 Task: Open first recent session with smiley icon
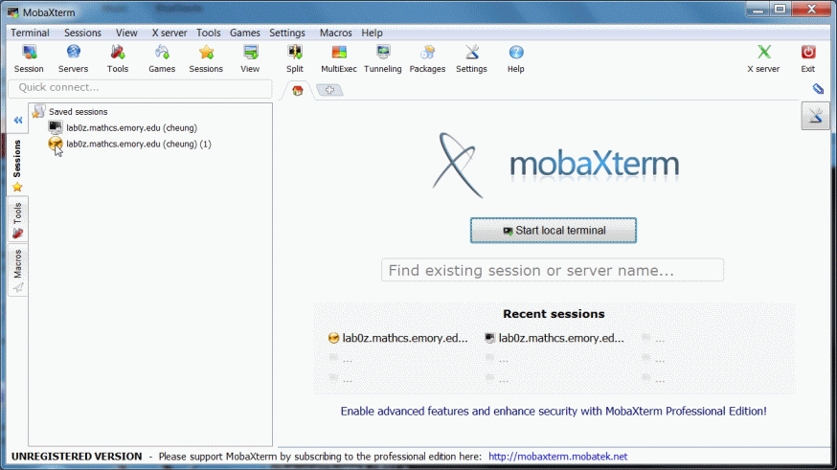click(398, 338)
